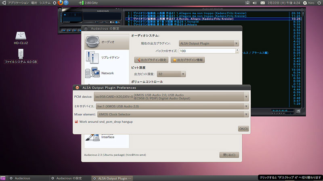Click the OK(O) button in ALSA preferences
The width and height of the screenshot is (323, 181).
click(x=243, y=129)
